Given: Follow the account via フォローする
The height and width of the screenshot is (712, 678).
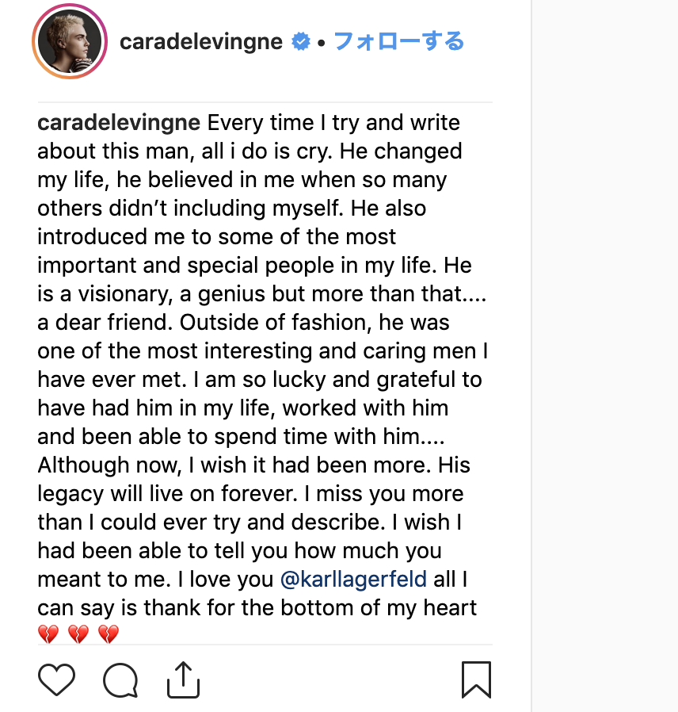Looking at the screenshot, I should pyautogui.click(x=399, y=41).
